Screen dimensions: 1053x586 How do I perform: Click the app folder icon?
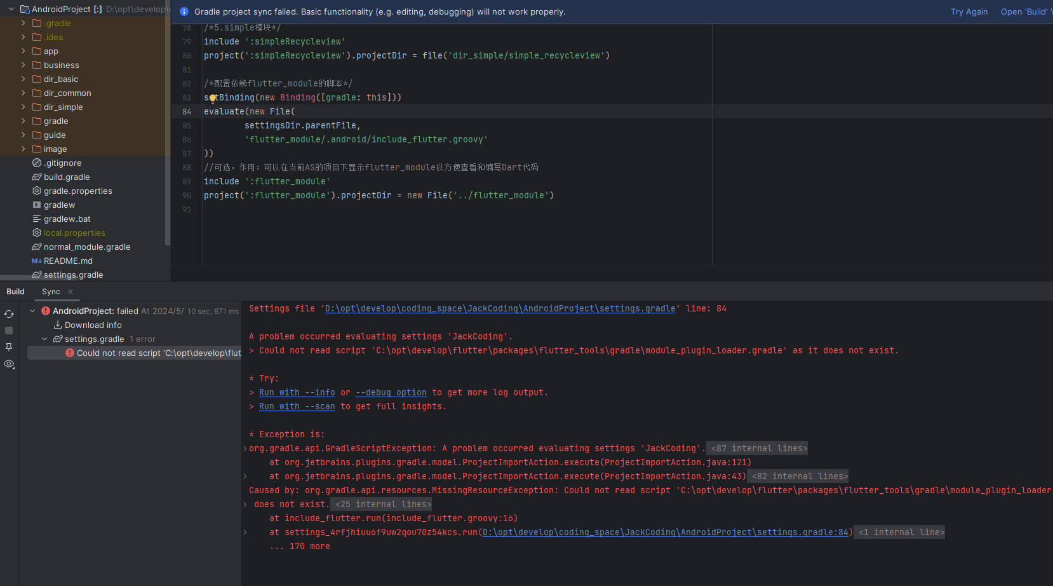pos(37,51)
